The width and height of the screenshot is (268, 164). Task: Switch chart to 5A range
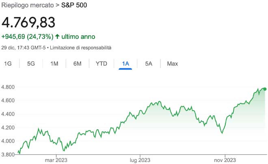149,64
